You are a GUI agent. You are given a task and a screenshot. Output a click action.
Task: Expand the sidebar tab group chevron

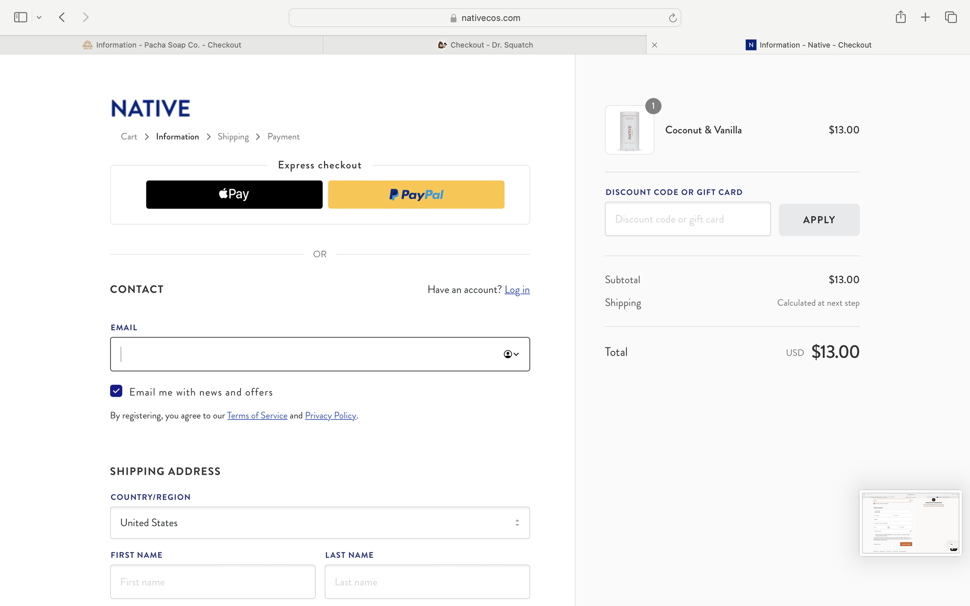click(x=39, y=17)
